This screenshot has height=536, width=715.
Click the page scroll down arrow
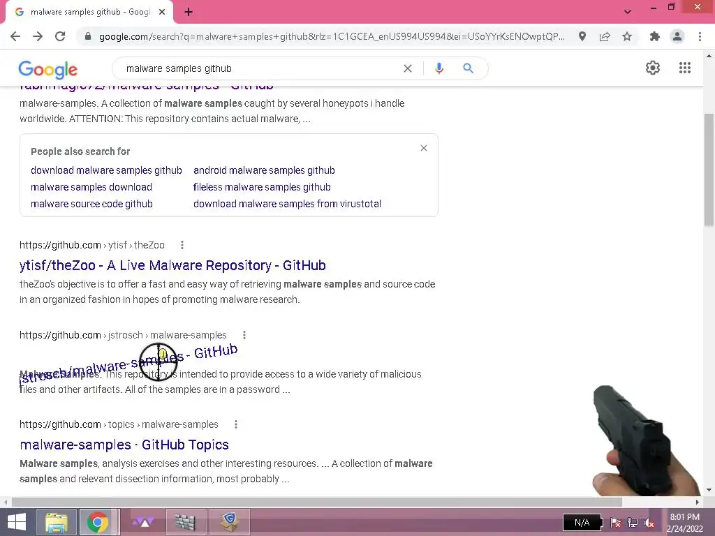pos(709,491)
